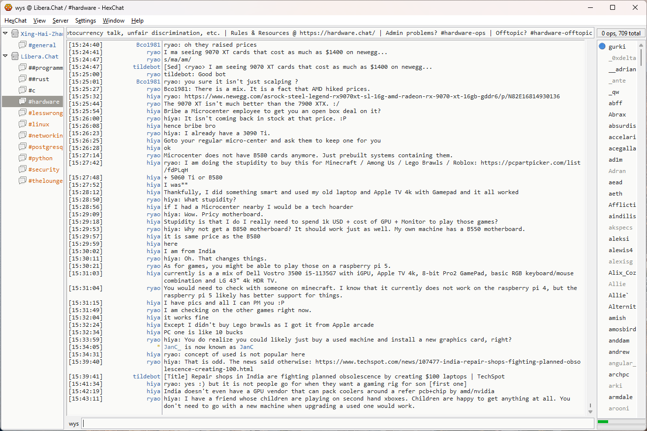Screen dimensions: 647x431
Task: Switch to the #security channel
Action: [44, 170]
